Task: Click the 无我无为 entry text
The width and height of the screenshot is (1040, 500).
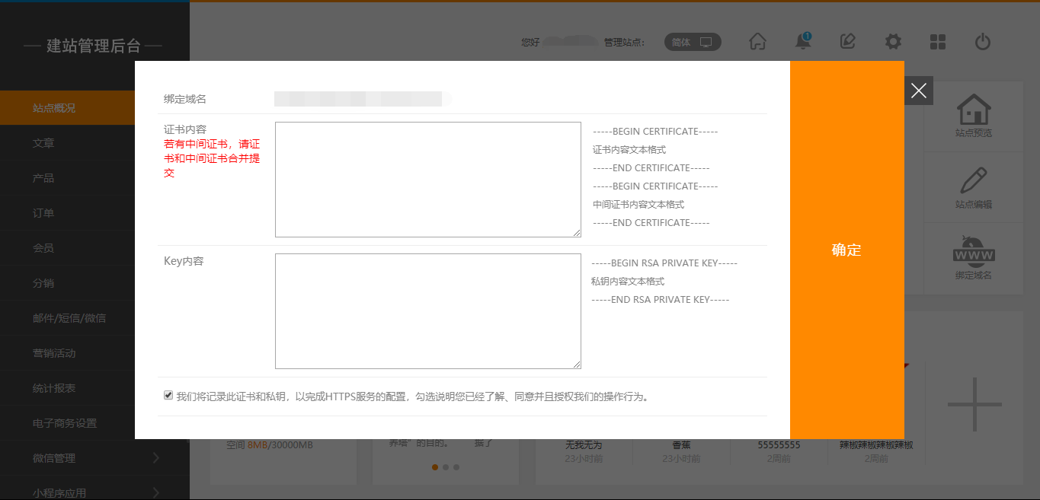Action: (x=584, y=444)
